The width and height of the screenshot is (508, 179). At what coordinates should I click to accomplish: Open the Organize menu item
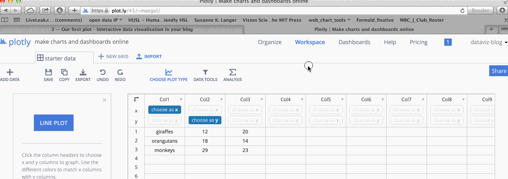tap(270, 42)
